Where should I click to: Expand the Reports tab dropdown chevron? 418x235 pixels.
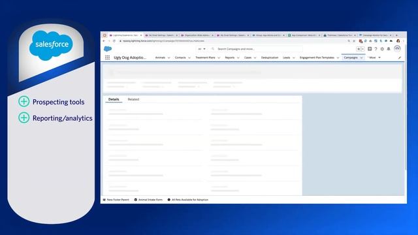[238, 57]
